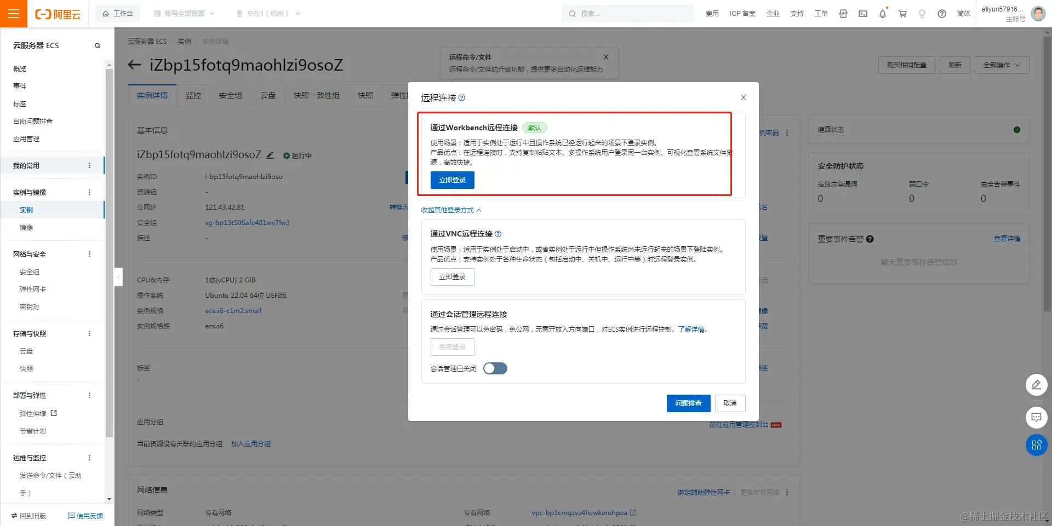The width and height of the screenshot is (1052, 526).
Task: Collapse 收起其他登录方式 section
Action: (451, 210)
